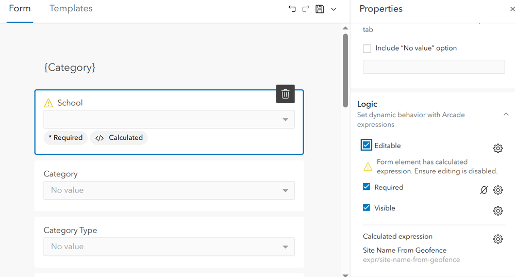Enable the Include "No value" option checkbox
515x277 pixels.
[367, 48]
